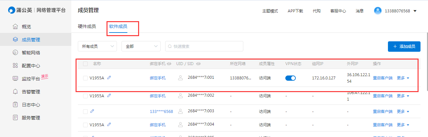Tick checkbox for row 2684****7:001
The width and height of the screenshot is (428, 137).
[85, 78]
